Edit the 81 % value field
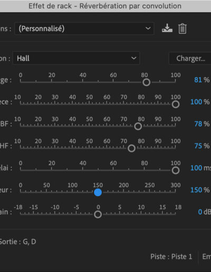This screenshot has height=272, width=211. 198,80
